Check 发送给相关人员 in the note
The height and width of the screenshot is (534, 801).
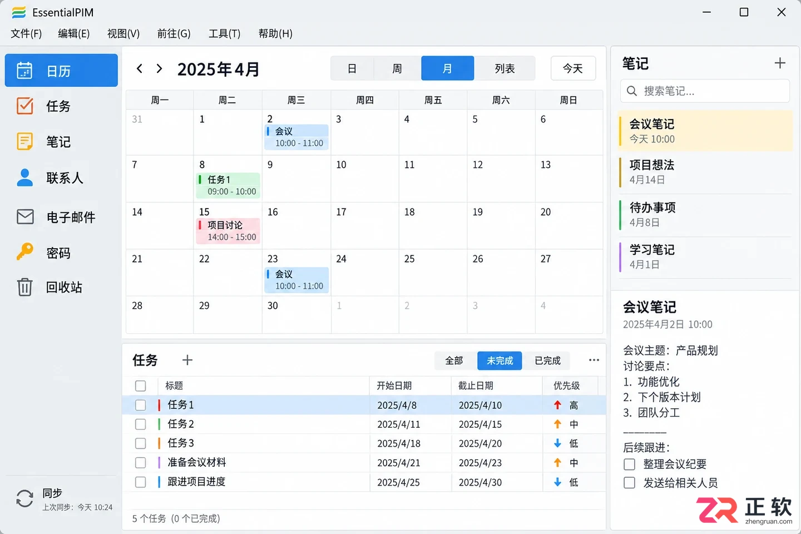pyautogui.click(x=629, y=482)
